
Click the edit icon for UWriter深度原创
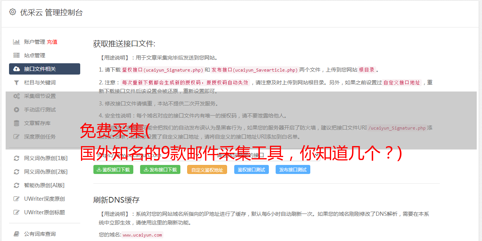[x=17, y=199]
